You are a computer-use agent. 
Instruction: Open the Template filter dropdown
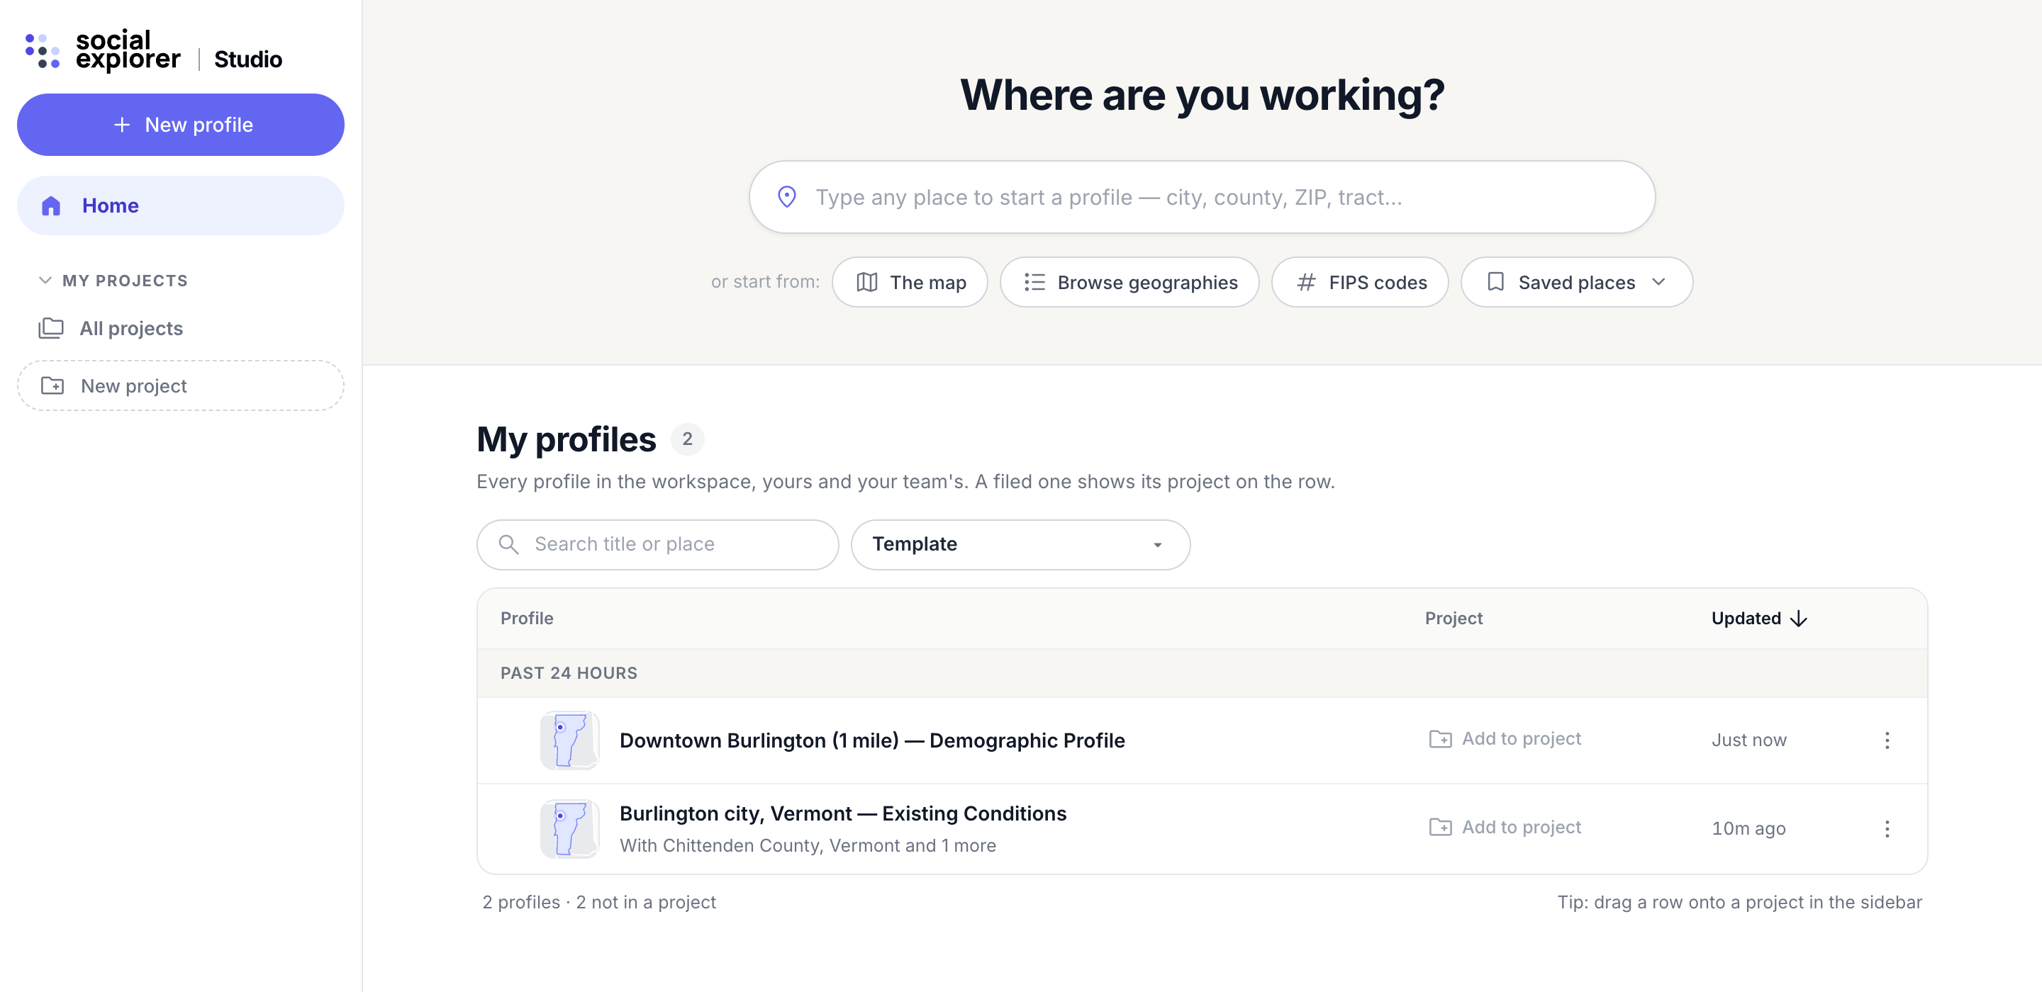click(1020, 544)
